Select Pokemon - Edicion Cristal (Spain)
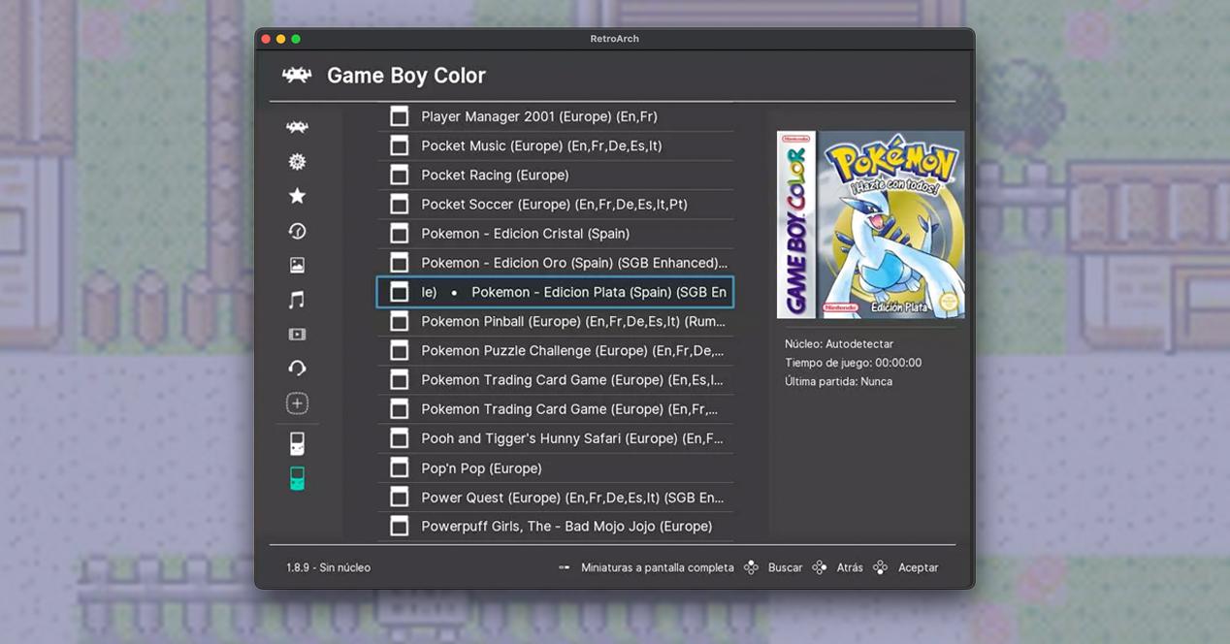1230x644 pixels. (556, 234)
